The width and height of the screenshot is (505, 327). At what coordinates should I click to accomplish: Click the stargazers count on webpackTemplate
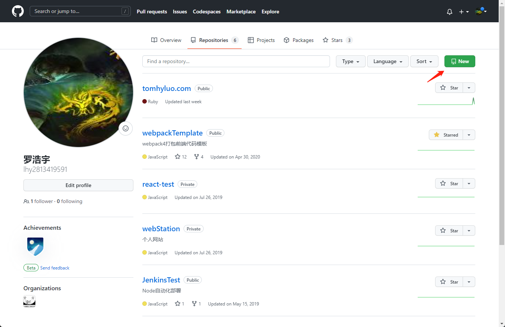pyautogui.click(x=181, y=157)
